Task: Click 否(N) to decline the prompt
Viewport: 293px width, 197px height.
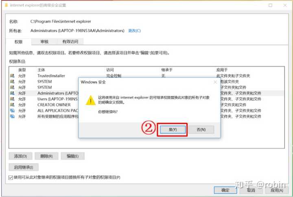Action: 201,129
